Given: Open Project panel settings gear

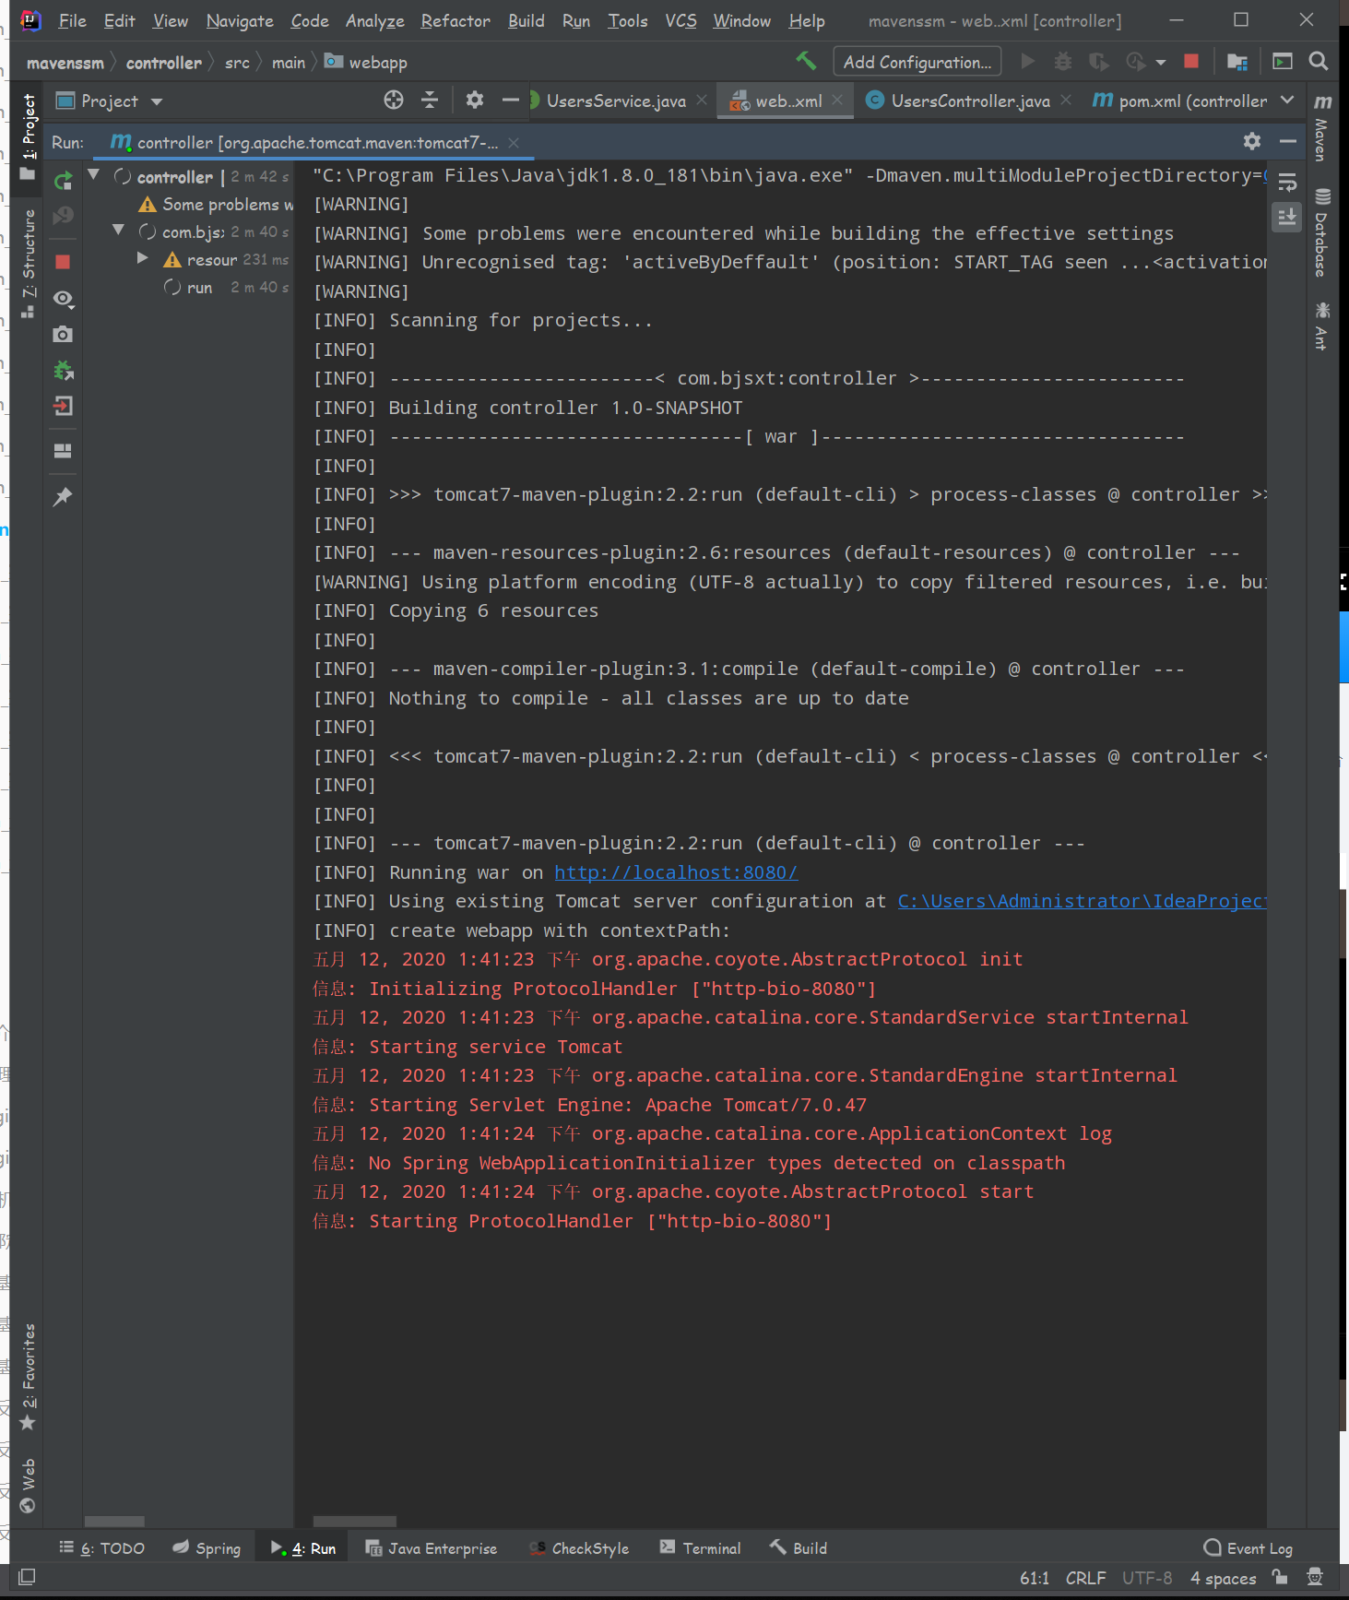Looking at the screenshot, I should click(475, 101).
